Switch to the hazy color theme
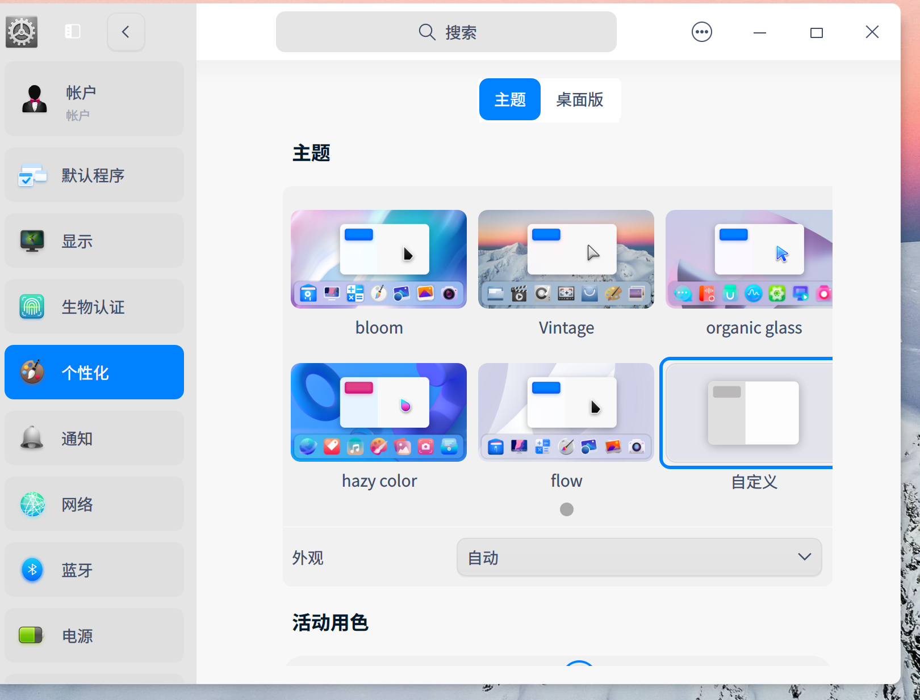 (379, 412)
